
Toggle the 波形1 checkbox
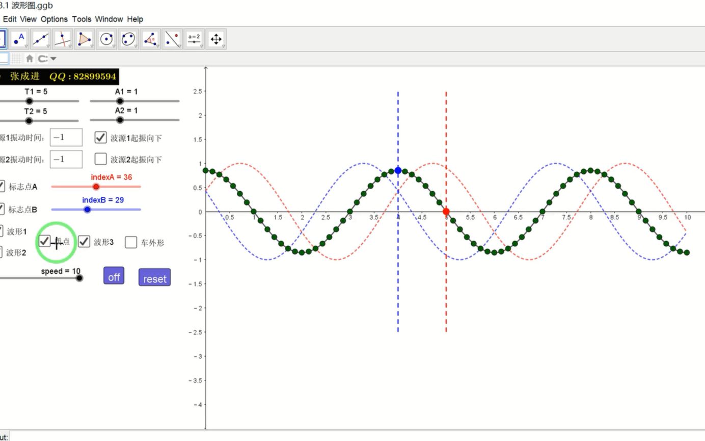coord(1,231)
